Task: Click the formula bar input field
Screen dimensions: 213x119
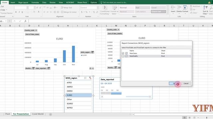Action: (120, 21)
